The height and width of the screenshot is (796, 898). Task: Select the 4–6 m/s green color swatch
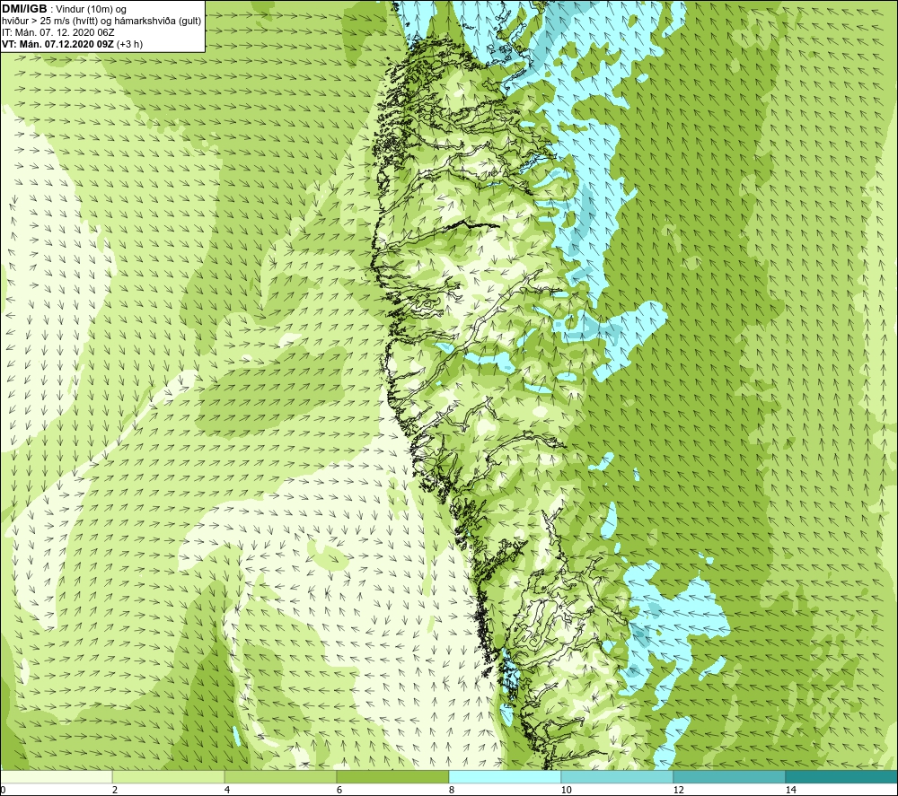click(280, 776)
